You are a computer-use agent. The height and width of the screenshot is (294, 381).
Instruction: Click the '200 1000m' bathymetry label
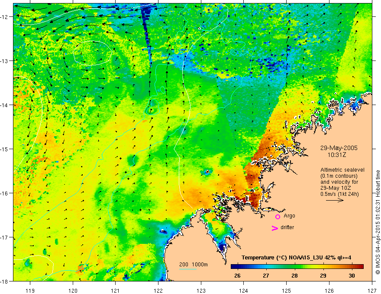pyautogui.click(x=194, y=265)
